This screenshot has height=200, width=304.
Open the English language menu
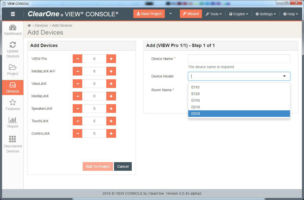pyautogui.click(x=238, y=14)
